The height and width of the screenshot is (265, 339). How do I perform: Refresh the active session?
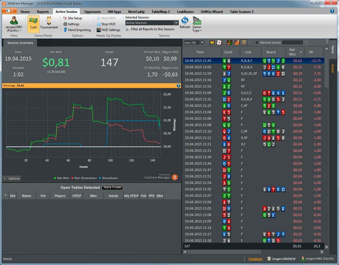[185, 23]
